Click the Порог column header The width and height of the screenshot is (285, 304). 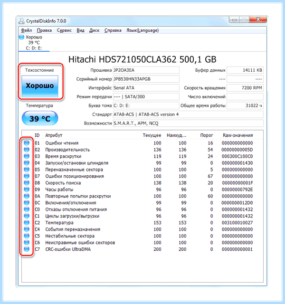[x=207, y=135]
